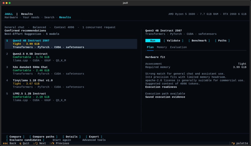Select the Results breadcrumb step
This screenshot has height=146, width=251.
click(x=65, y=17)
